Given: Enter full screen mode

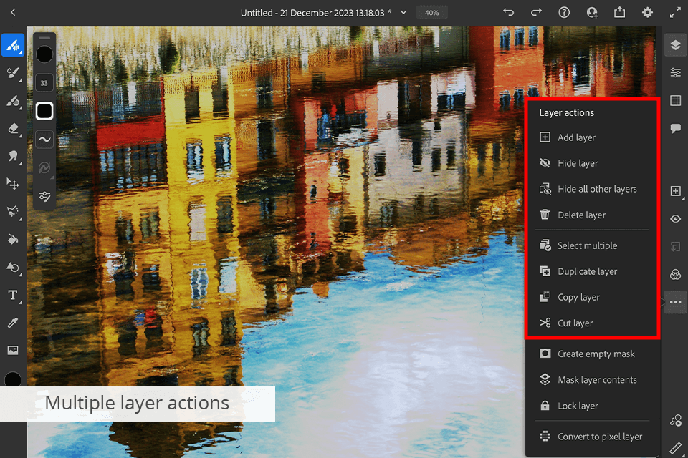Looking at the screenshot, I should (x=675, y=12).
